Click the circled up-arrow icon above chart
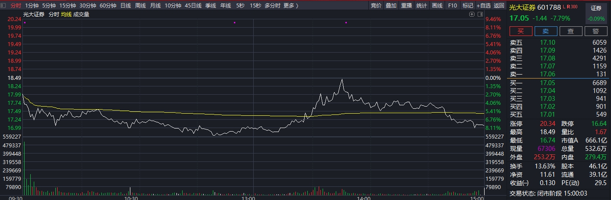This screenshot has width=611, height=200. point(472,14)
